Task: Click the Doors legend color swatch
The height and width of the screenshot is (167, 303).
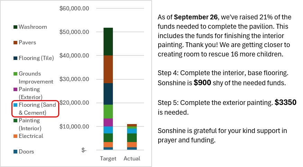Action: (x=16, y=152)
